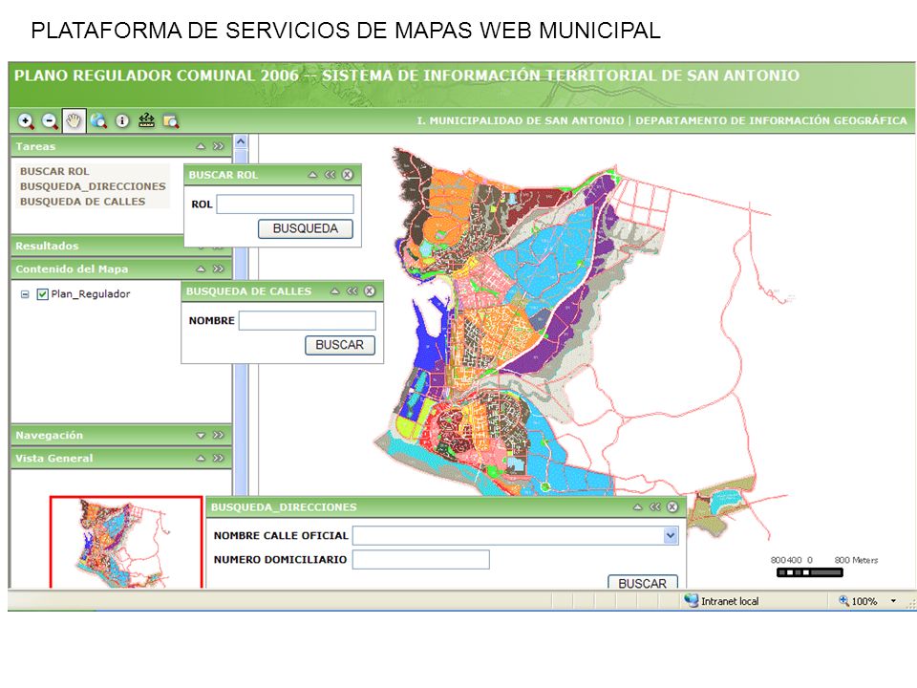Close the BUSCAR ROL window
This screenshot has height=688, width=917.
pyautogui.click(x=348, y=174)
